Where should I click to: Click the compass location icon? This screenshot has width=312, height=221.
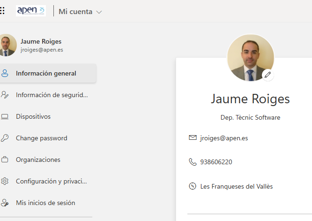(x=193, y=186)
